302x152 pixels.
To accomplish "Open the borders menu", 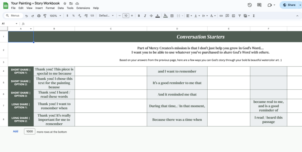I will pyautogui.click(x=172, y=16).
